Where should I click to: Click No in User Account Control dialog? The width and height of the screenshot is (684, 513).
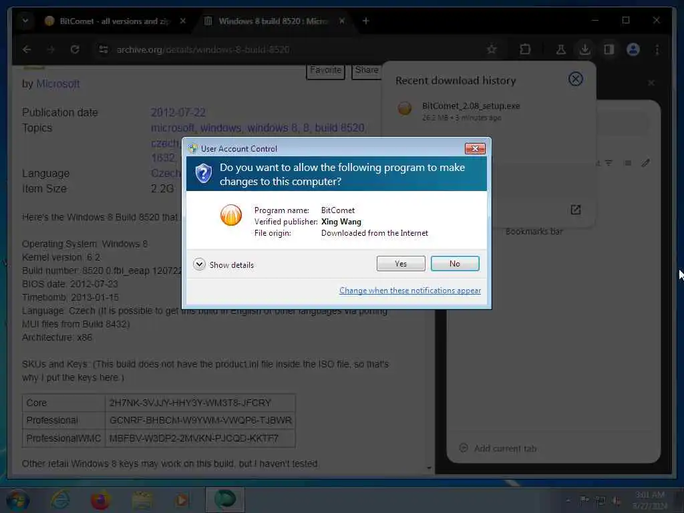(455, 263)
